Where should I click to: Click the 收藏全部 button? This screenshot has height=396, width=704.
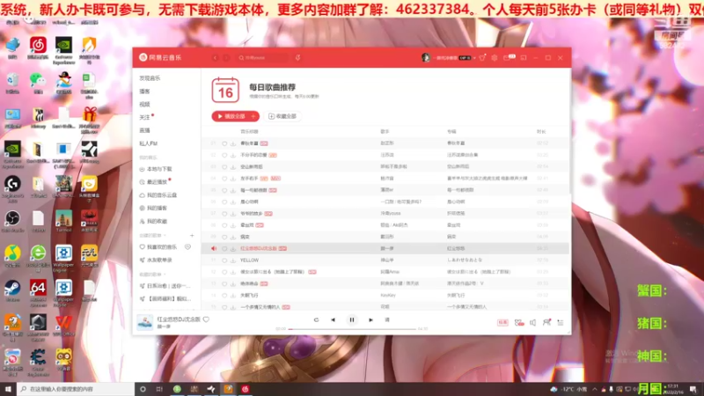(x=282, y=116)
